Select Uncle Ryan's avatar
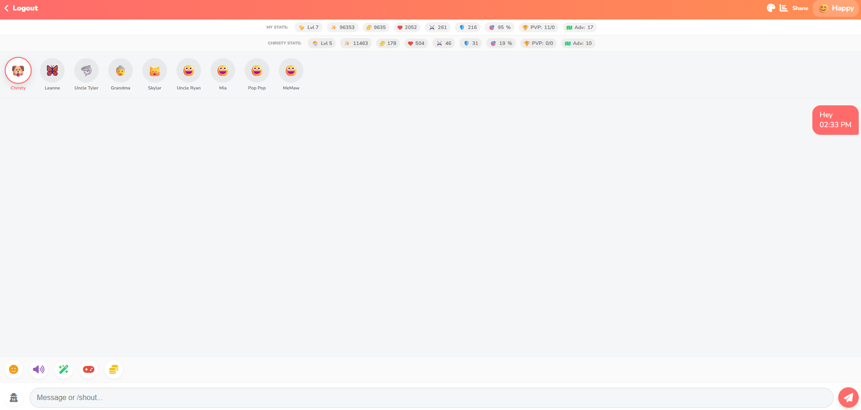The height and width of the screenshot is (410, 861). 189,70
